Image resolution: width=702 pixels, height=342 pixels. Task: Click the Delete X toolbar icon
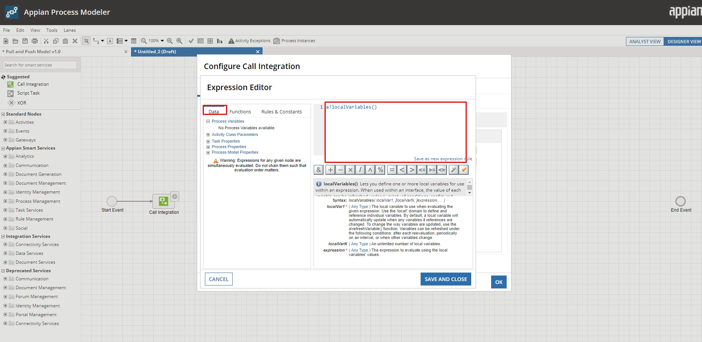click(75, 41)
